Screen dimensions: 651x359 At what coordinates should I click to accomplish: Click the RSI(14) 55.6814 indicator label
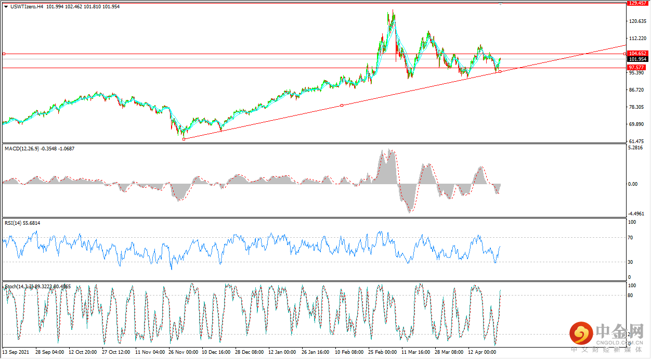coord(22,223)
